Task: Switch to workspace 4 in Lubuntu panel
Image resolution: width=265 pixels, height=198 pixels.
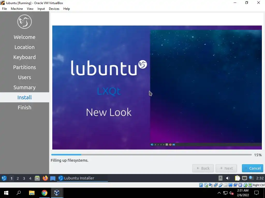Action: (x=30, y=178)
